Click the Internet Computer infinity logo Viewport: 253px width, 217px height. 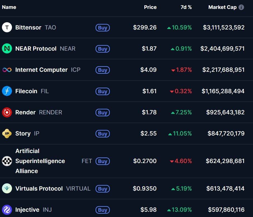pyautogui.click(x=7, y=70)
